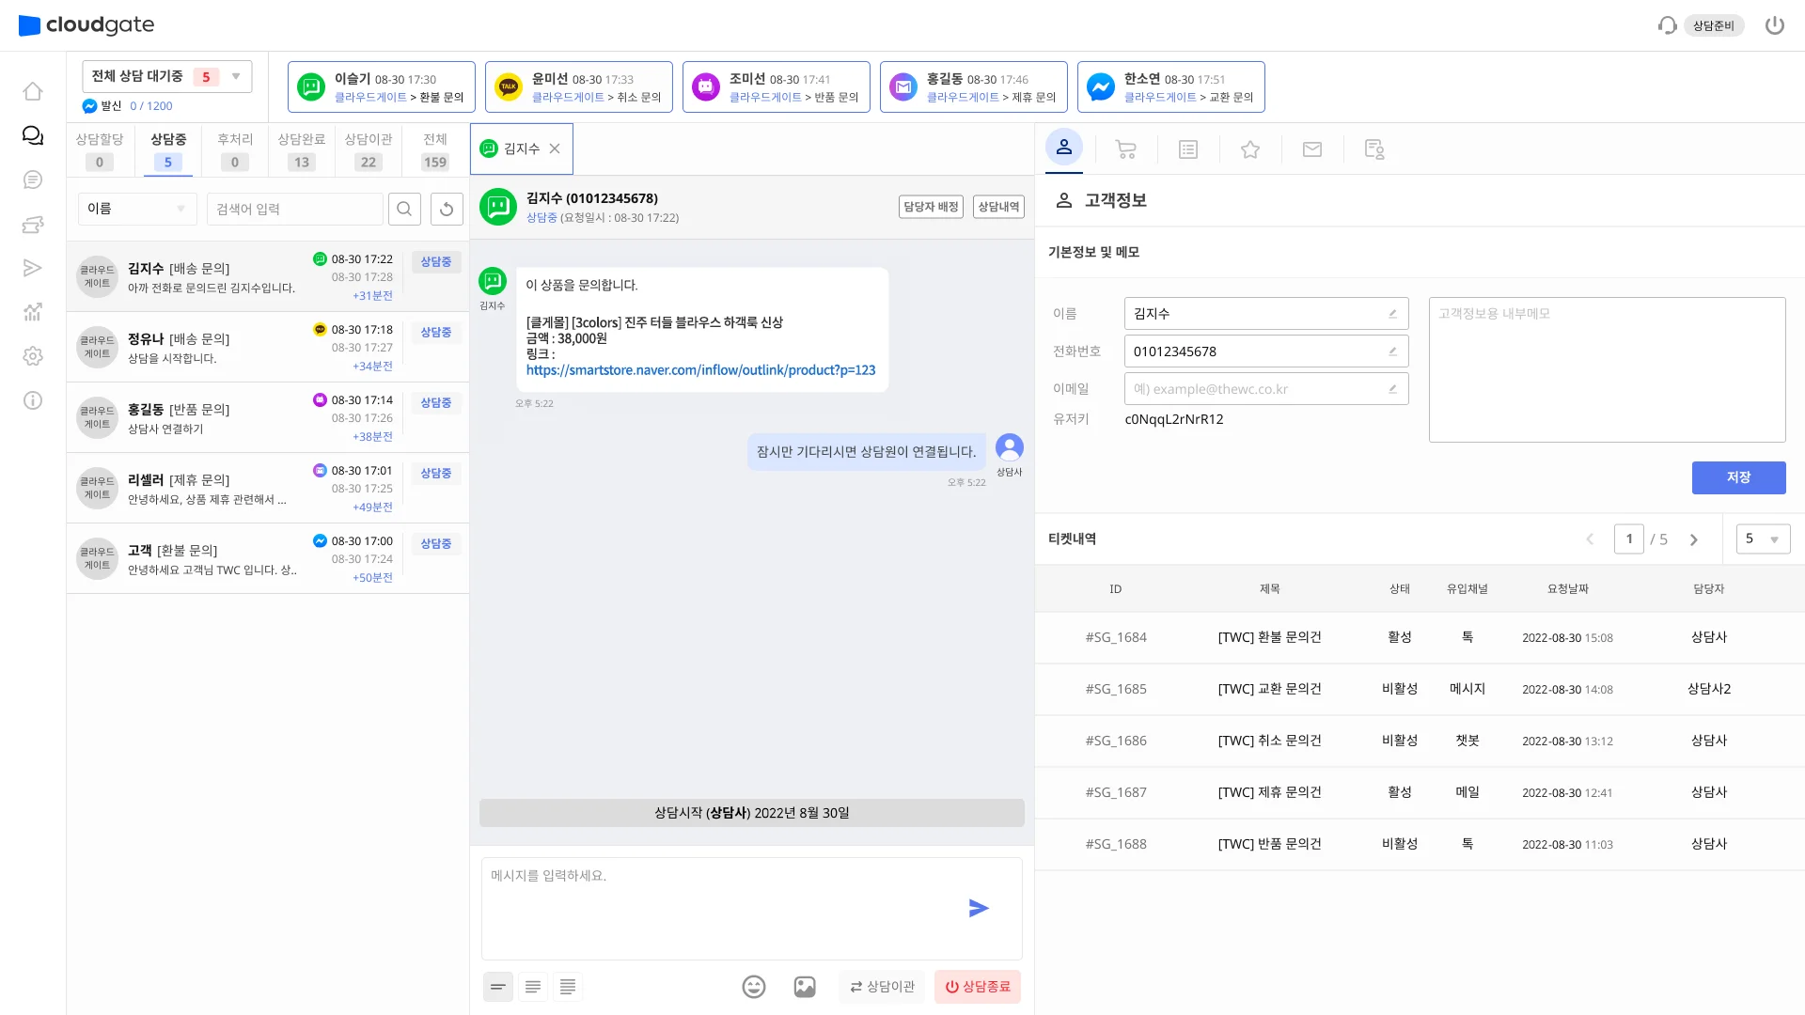Open the 이름 search filter dropdown

point(137,209)
